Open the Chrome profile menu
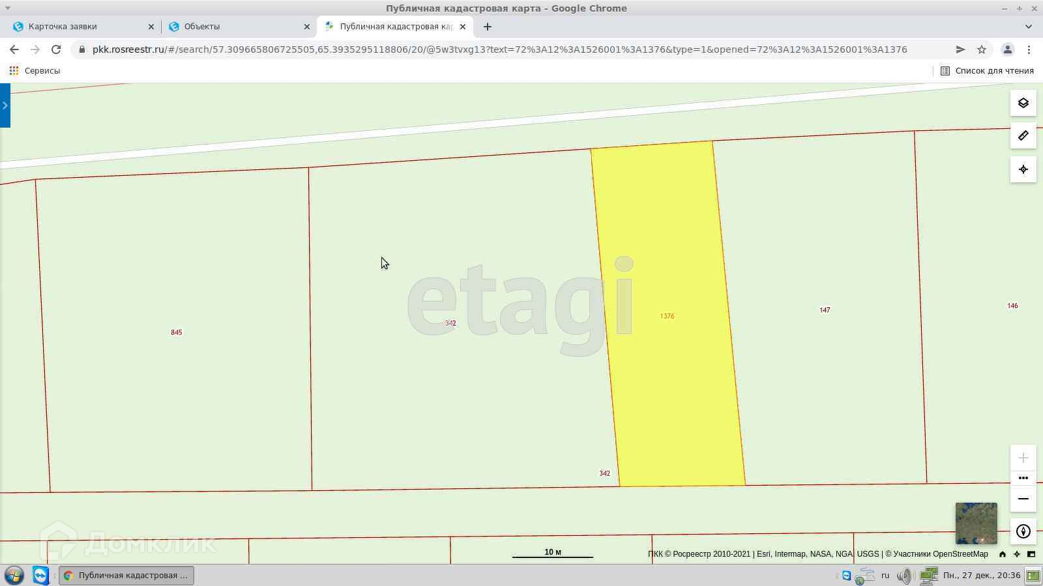 pos(1008,49)
